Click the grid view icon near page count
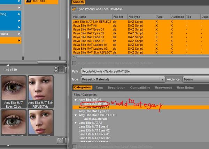 coord(61,70)
